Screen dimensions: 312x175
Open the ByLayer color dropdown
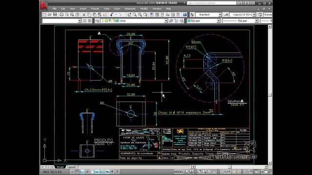(218, 20)
